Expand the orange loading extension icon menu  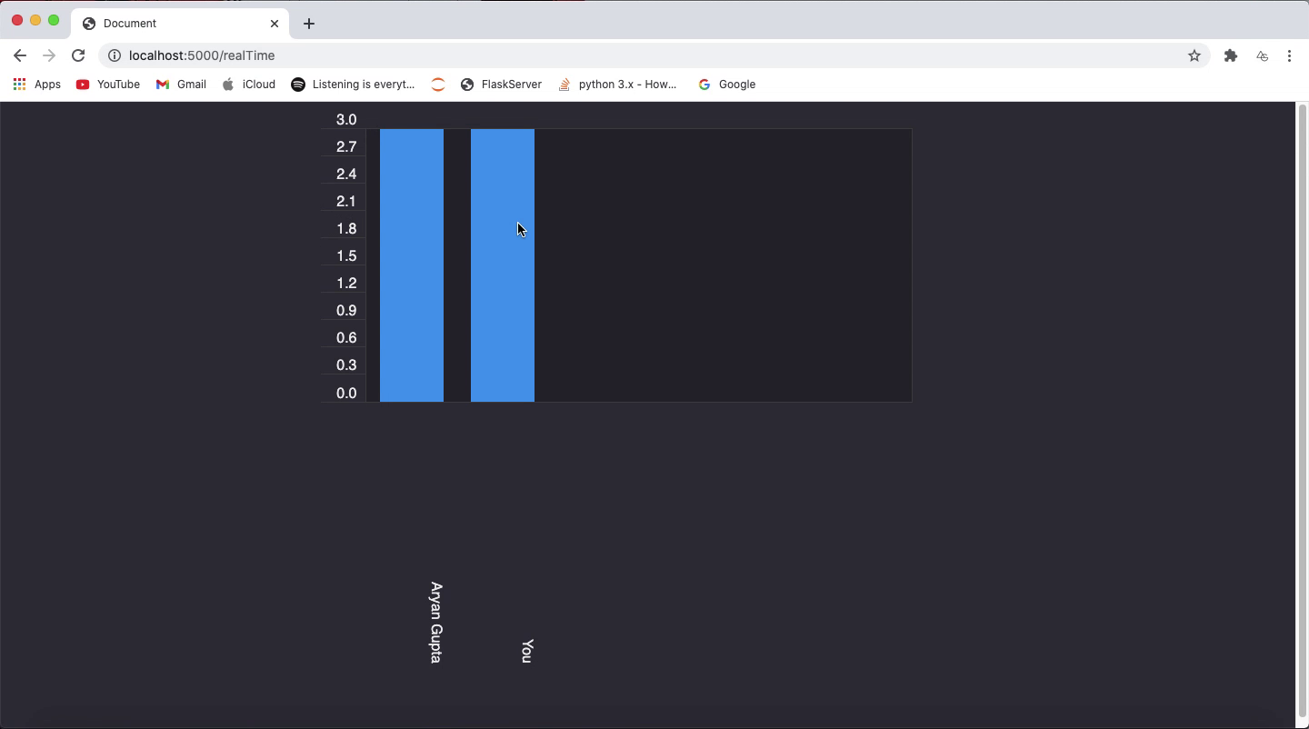[437, 85]
